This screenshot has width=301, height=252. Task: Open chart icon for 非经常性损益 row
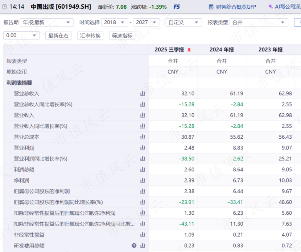point(143,235)
